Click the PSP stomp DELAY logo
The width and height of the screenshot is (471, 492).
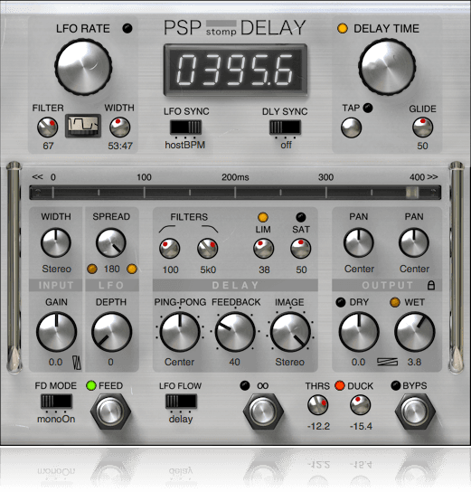[x=234, y=28]
